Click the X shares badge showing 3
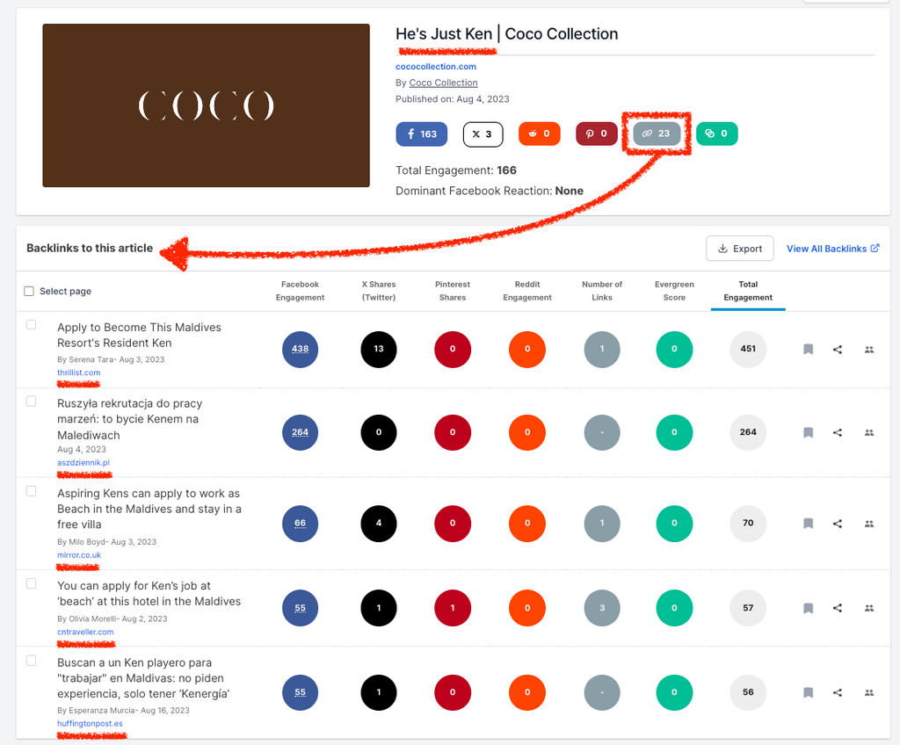Image resolution: width=900 pixels, height=745 pixels. [483, 134]
